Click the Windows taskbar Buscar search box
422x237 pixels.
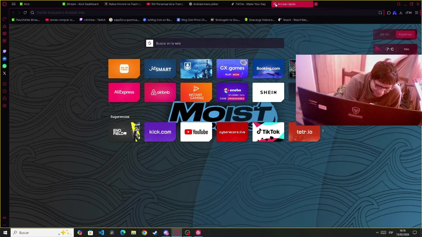click(x=42, y=233)
